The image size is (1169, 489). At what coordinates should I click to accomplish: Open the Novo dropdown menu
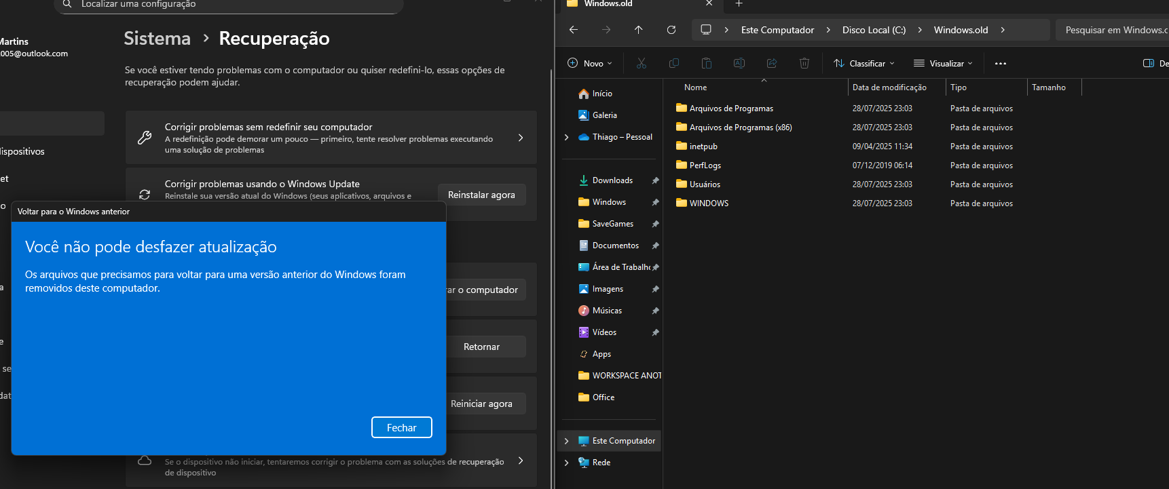[x=589, y=63]
